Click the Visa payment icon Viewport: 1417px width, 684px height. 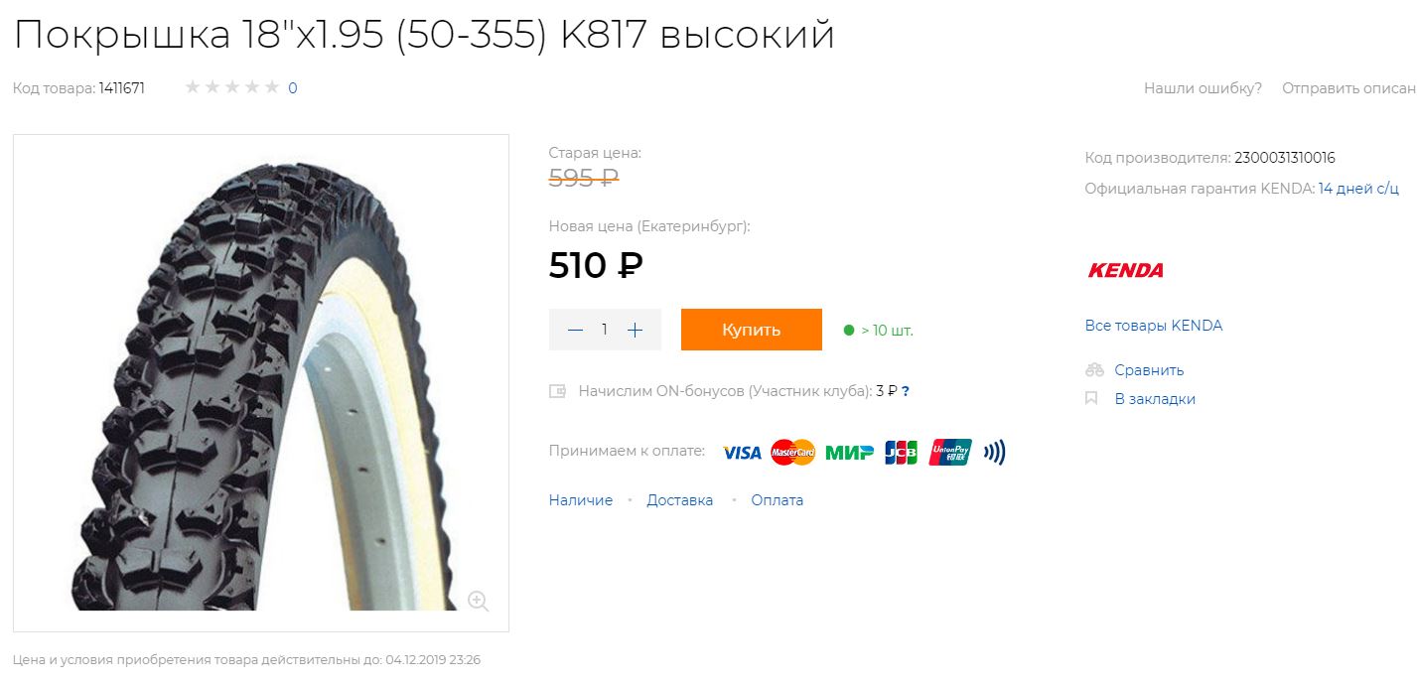pos(742,453)
